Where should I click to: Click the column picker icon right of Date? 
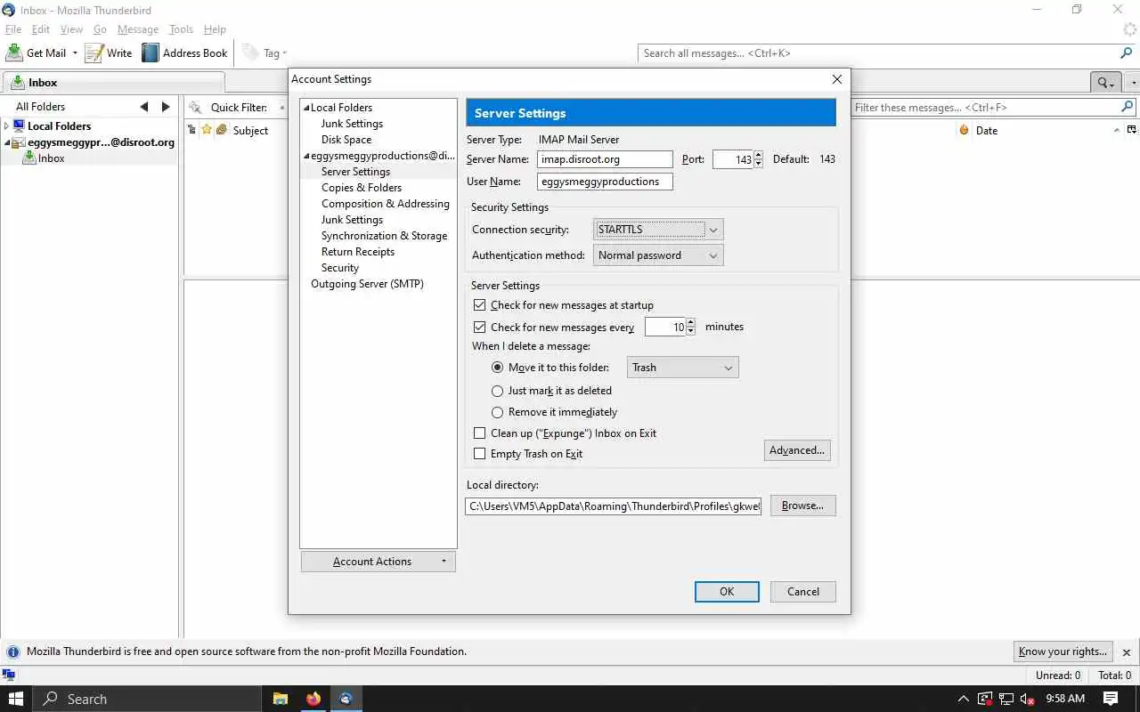[1132, 130]
